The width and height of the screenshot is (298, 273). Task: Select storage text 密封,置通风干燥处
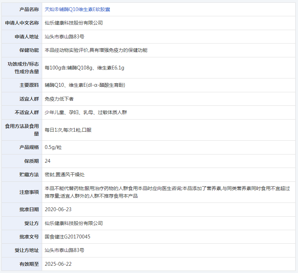pyautogui.click(x=65, y=175)
